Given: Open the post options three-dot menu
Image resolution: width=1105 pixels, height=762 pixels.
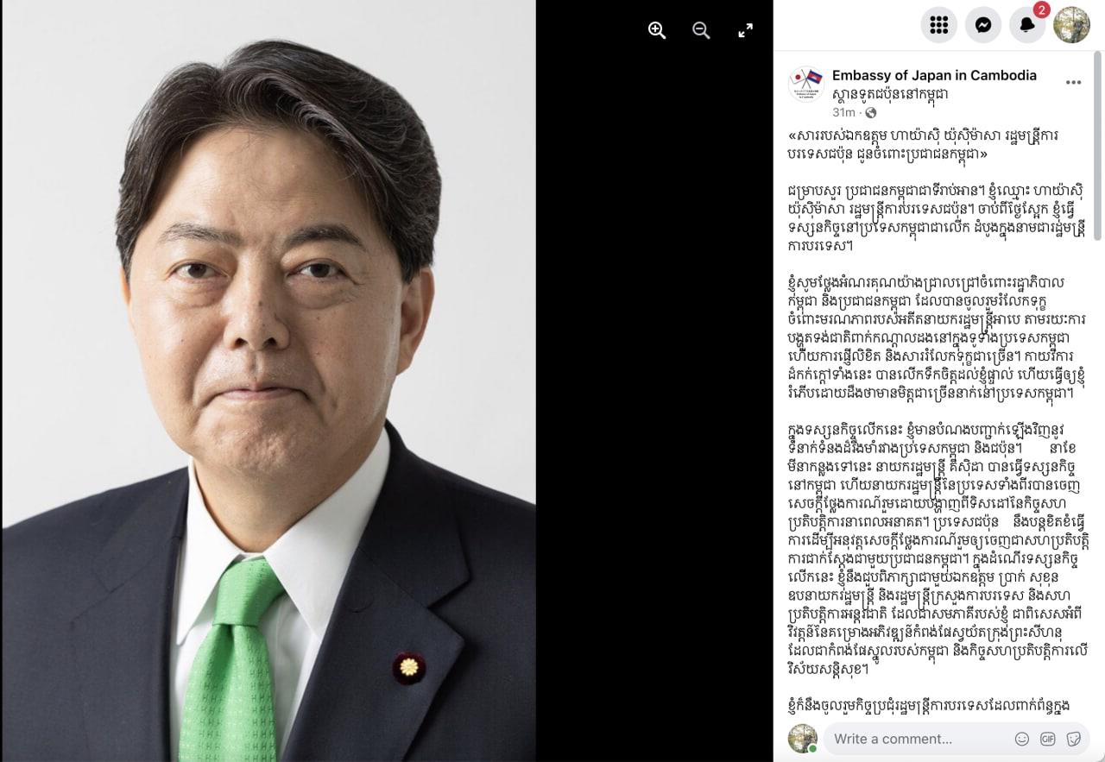Looking at the screenshot, I should (x=1073, y=83).
